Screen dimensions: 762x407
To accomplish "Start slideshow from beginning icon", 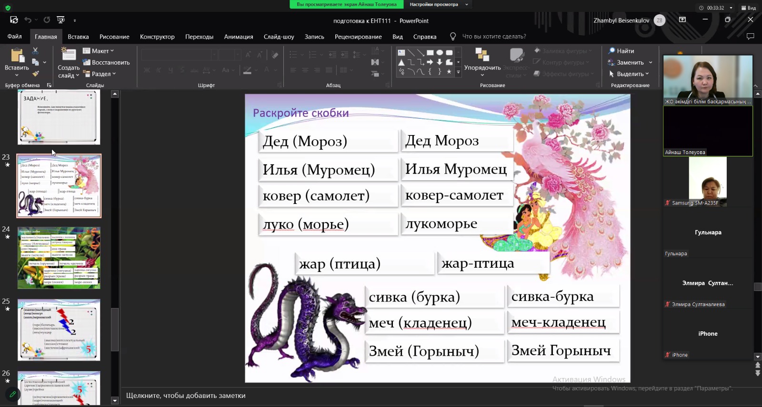I will pyautogui.click(x=60, y=20).
